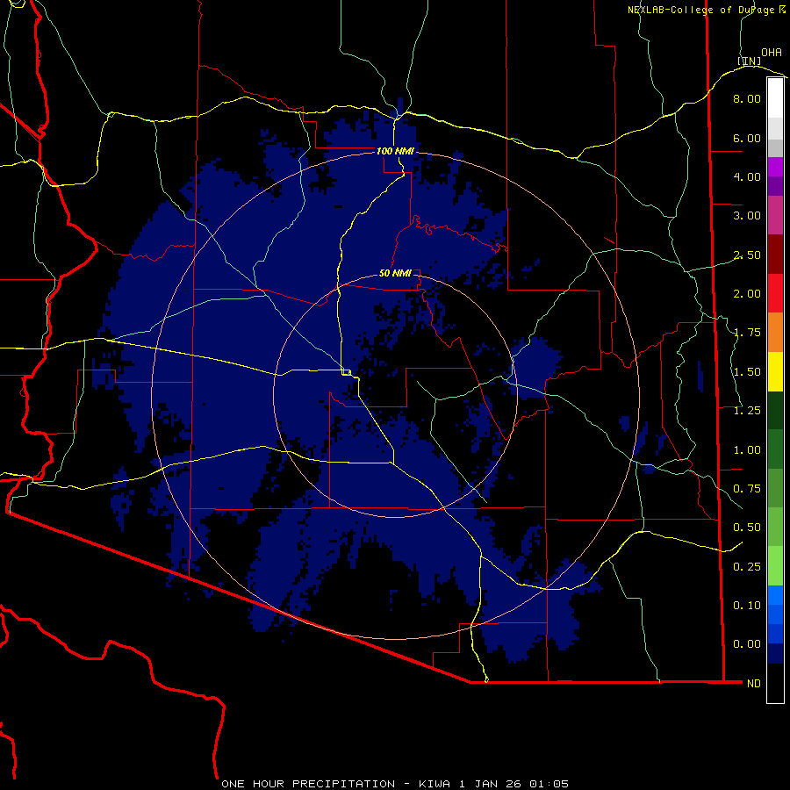Click the yellow legend swatch near 1.50

coord(775,371)
